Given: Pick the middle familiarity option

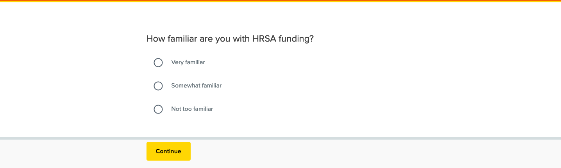Looking at the screenshot, I should point(158,86).
